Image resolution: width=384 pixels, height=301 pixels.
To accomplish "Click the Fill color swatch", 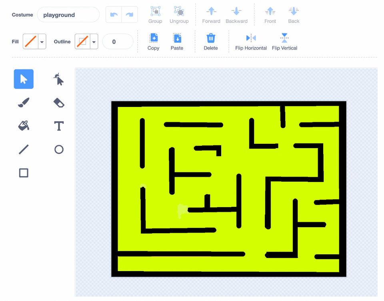I will pyautogui.click(x=30, y=42).
